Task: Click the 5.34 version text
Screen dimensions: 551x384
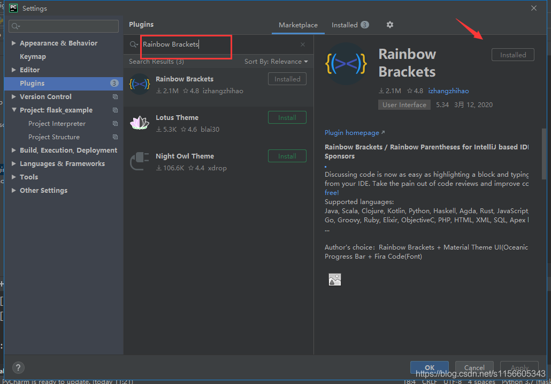Action: click(x=442, y=105)
